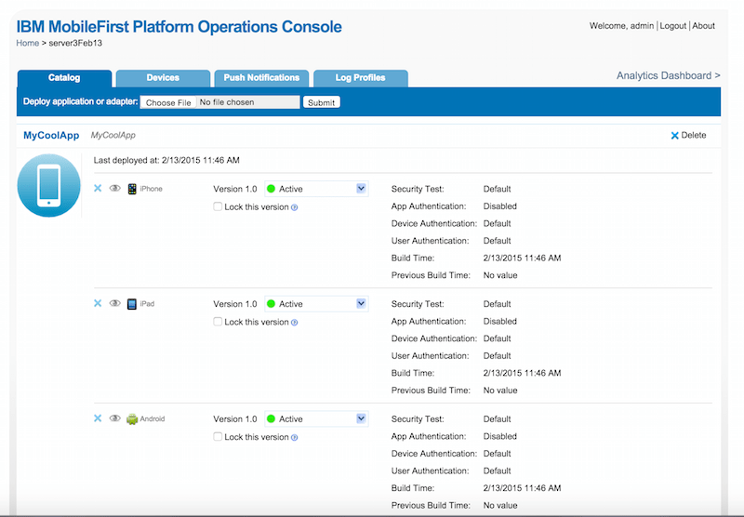Preview the iPhone version via eye icon
The height and width of the screenshot is (517, 744).
114,189
